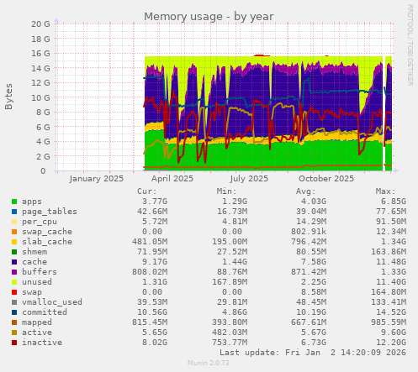
Task: Click the 'January 2025' x-axis label
Action: tap(97, 179)
